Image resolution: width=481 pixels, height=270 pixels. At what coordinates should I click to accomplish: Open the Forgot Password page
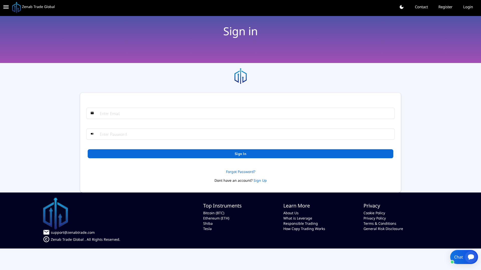(240, 172)
